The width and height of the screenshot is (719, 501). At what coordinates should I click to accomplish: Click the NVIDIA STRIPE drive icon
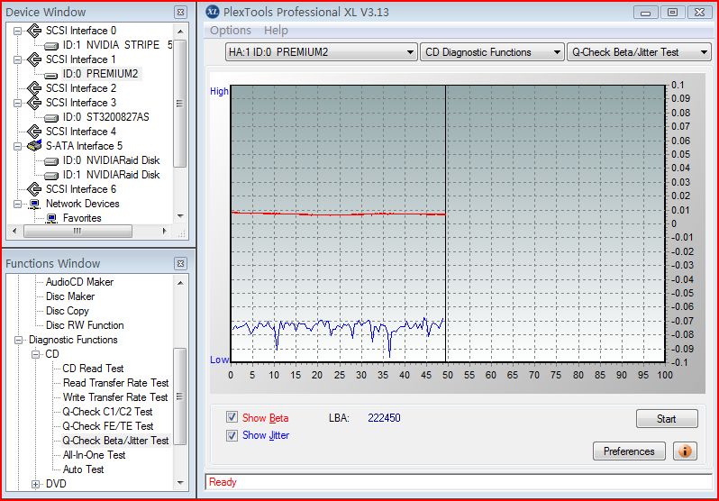(x=51, y=45)
